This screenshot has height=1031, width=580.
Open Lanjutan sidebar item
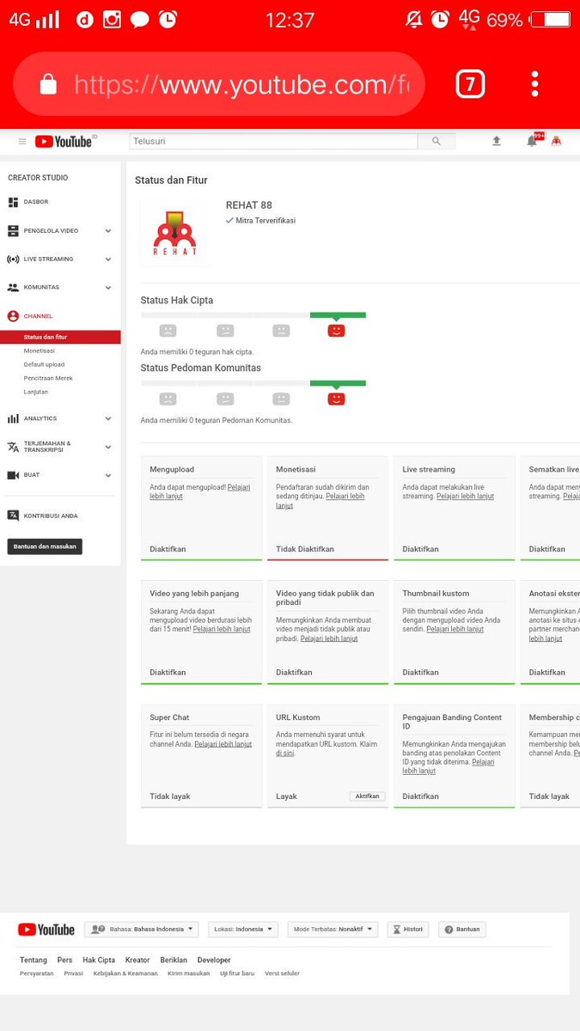36,392
